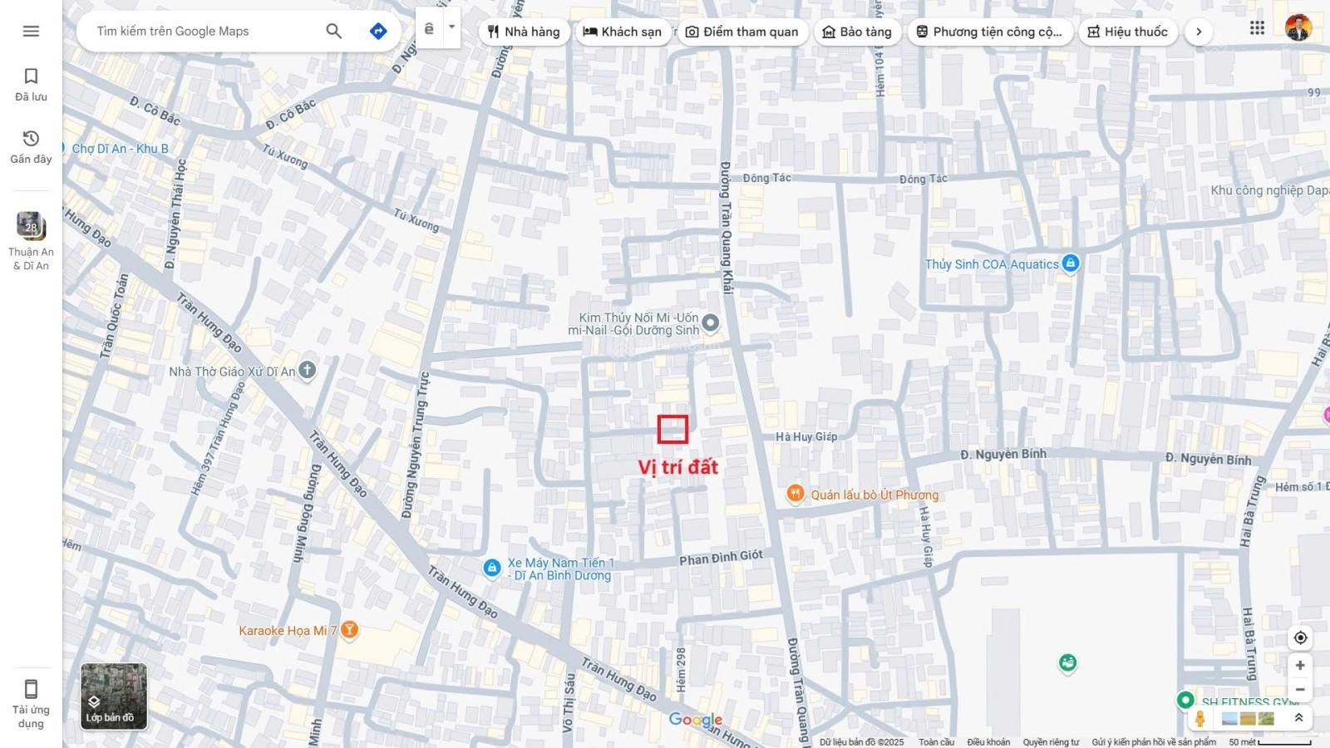The image size is (1330, 748).
Task: Filter by Nhà hàng restaurants
Action: click(525, 32)
